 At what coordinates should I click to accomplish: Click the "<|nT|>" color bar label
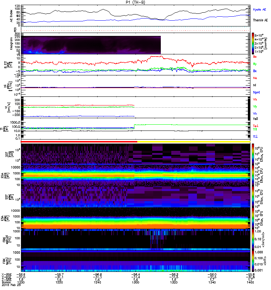264,261
